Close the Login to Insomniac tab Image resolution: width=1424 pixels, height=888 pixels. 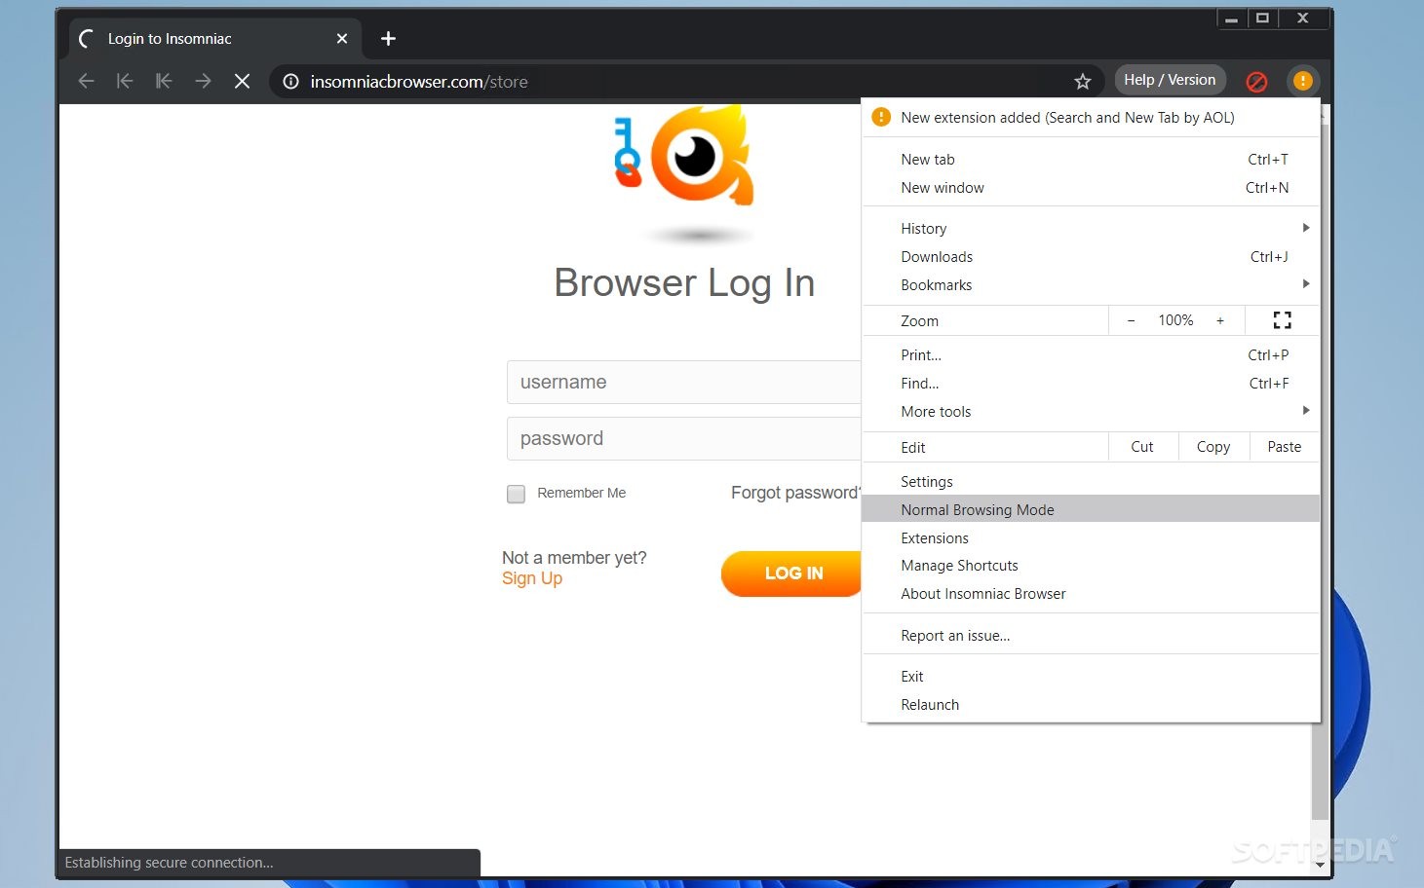click(x=342, y=39)
